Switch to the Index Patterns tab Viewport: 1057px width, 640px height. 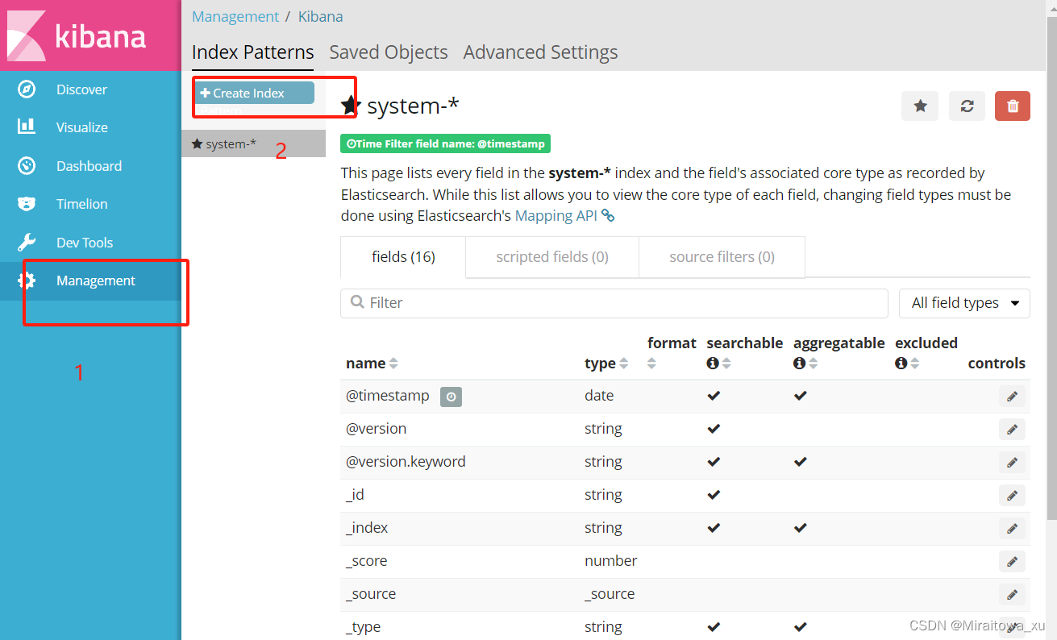click(x=252, y=52)
